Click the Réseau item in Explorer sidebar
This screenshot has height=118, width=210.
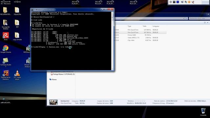53,79
